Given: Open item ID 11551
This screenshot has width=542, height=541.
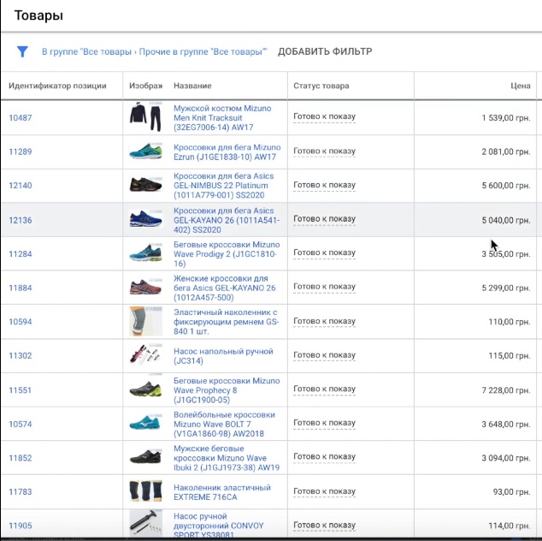Looking at the screenshot, I should [20, 390].
